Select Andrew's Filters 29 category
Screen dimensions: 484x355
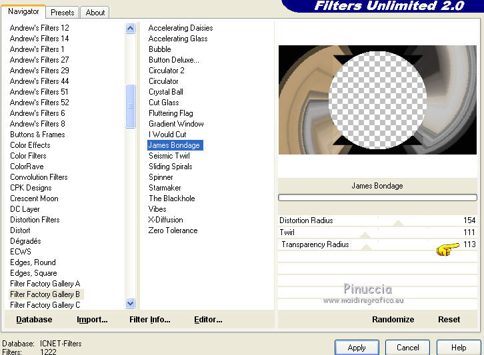39,71
